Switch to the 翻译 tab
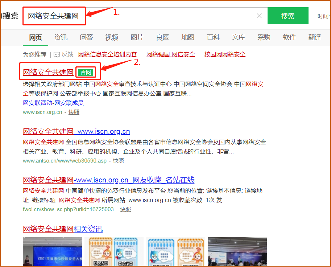 pyautogui.click(x=315, y=37)
